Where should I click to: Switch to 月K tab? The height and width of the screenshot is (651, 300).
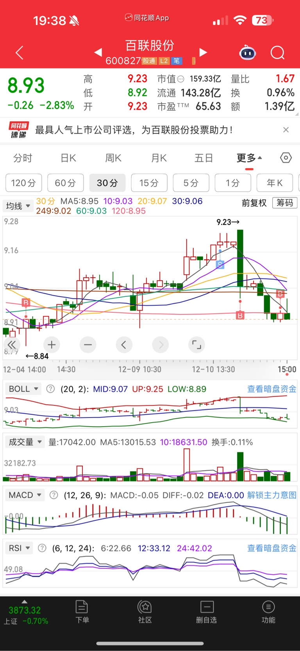pos(159,158)
